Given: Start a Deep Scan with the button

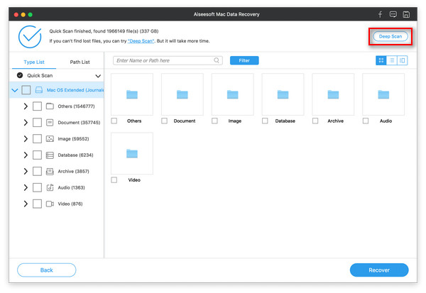Looking at the screenshot, I should (x=390, y=36).
